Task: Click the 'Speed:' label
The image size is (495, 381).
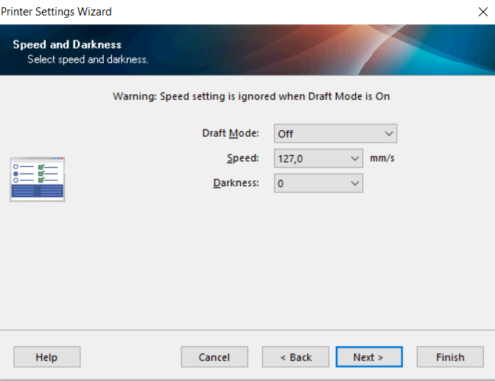Action: tap(243, 158)
